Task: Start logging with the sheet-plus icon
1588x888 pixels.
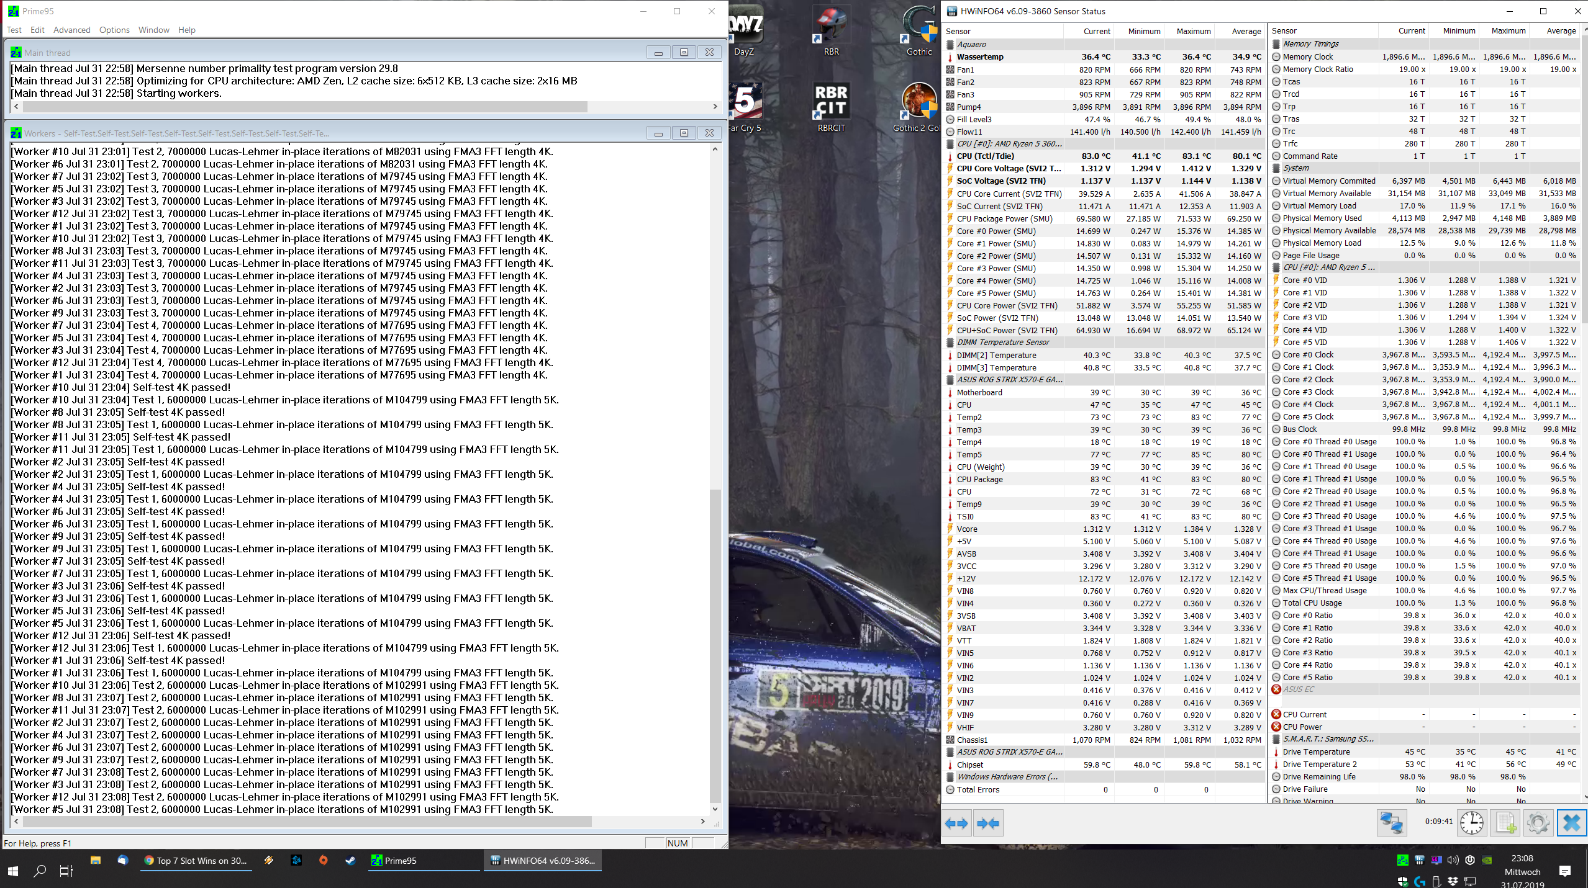Action: click(1505, 823)
